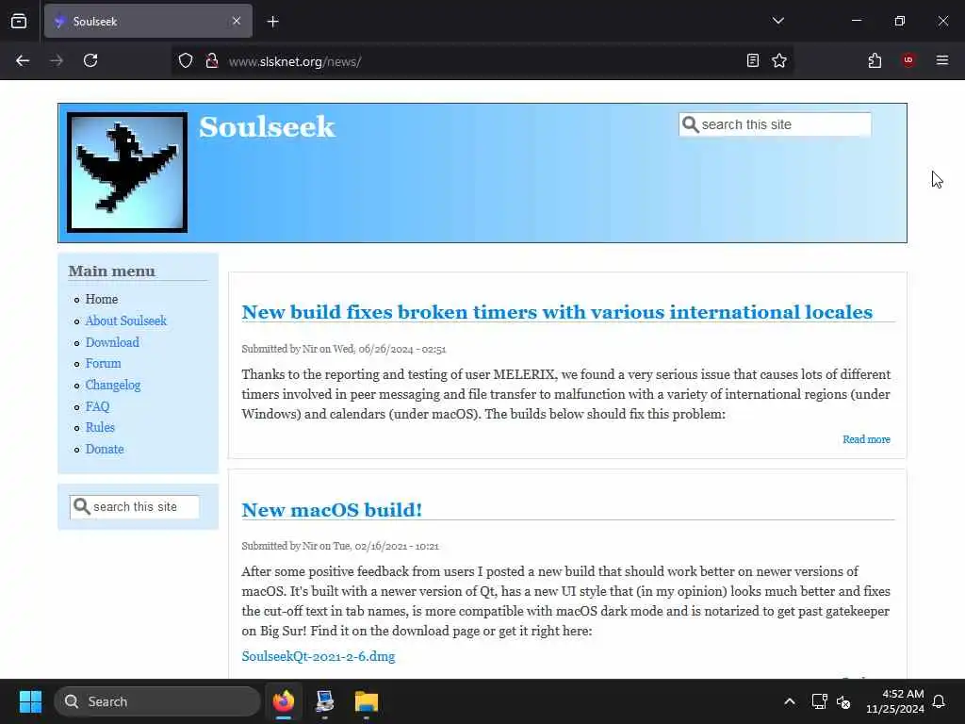Viewport: 965px width, 724px height.
Task: Open the Rules menu link
Action: click(x=100, y=427)
